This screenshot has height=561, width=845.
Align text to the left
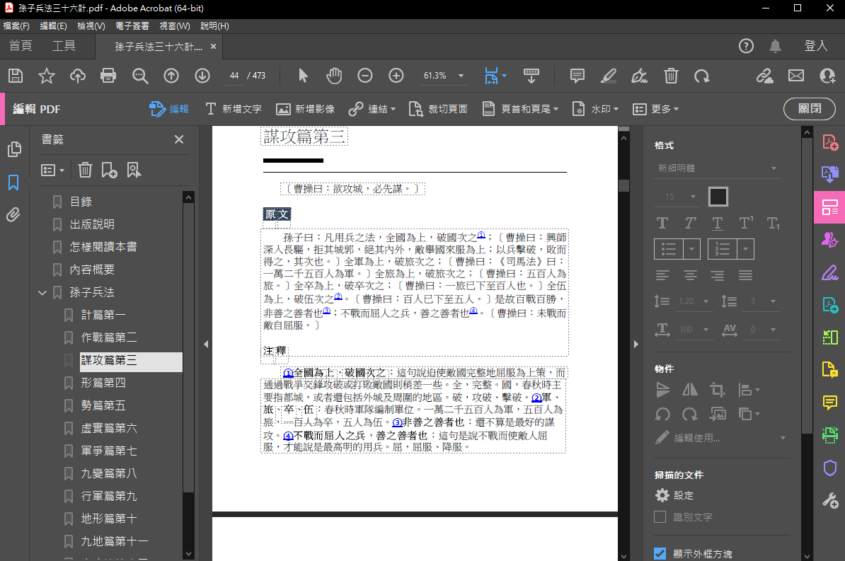pyautogui.click(x=662, y=276)
